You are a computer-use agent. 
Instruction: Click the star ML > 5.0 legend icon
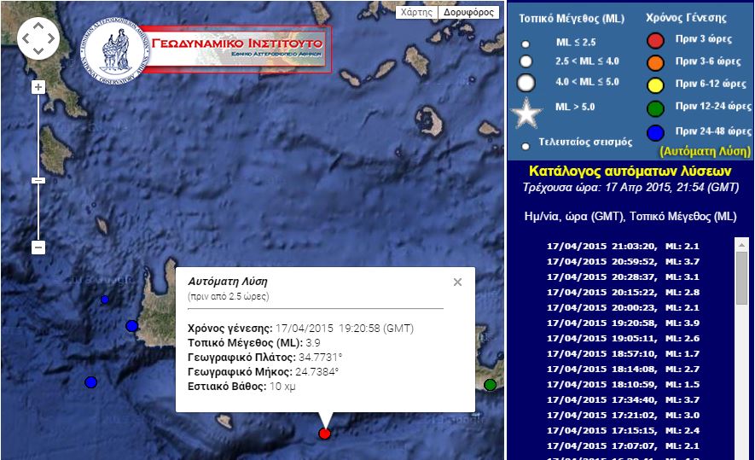click(526, 113)
